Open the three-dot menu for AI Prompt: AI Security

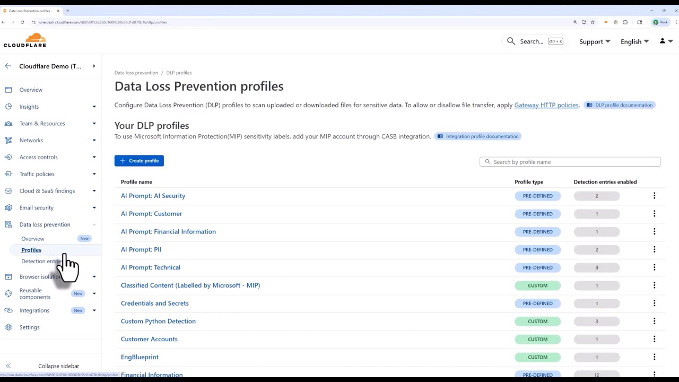[x=654, y=196]
